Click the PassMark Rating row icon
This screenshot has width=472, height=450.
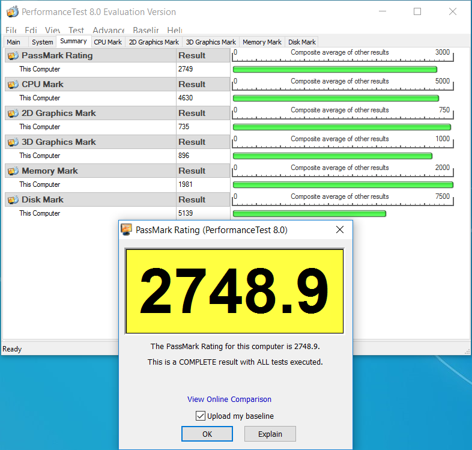[x=13, y=56]
